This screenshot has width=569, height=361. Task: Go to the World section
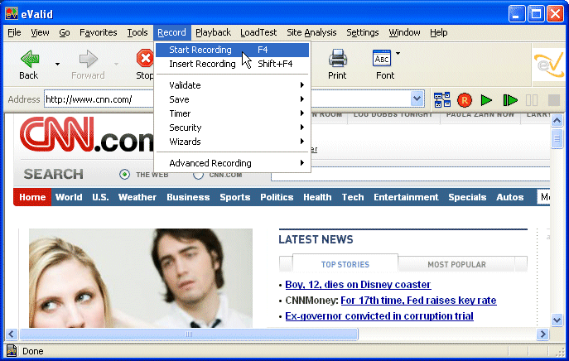tap(69, 197)
